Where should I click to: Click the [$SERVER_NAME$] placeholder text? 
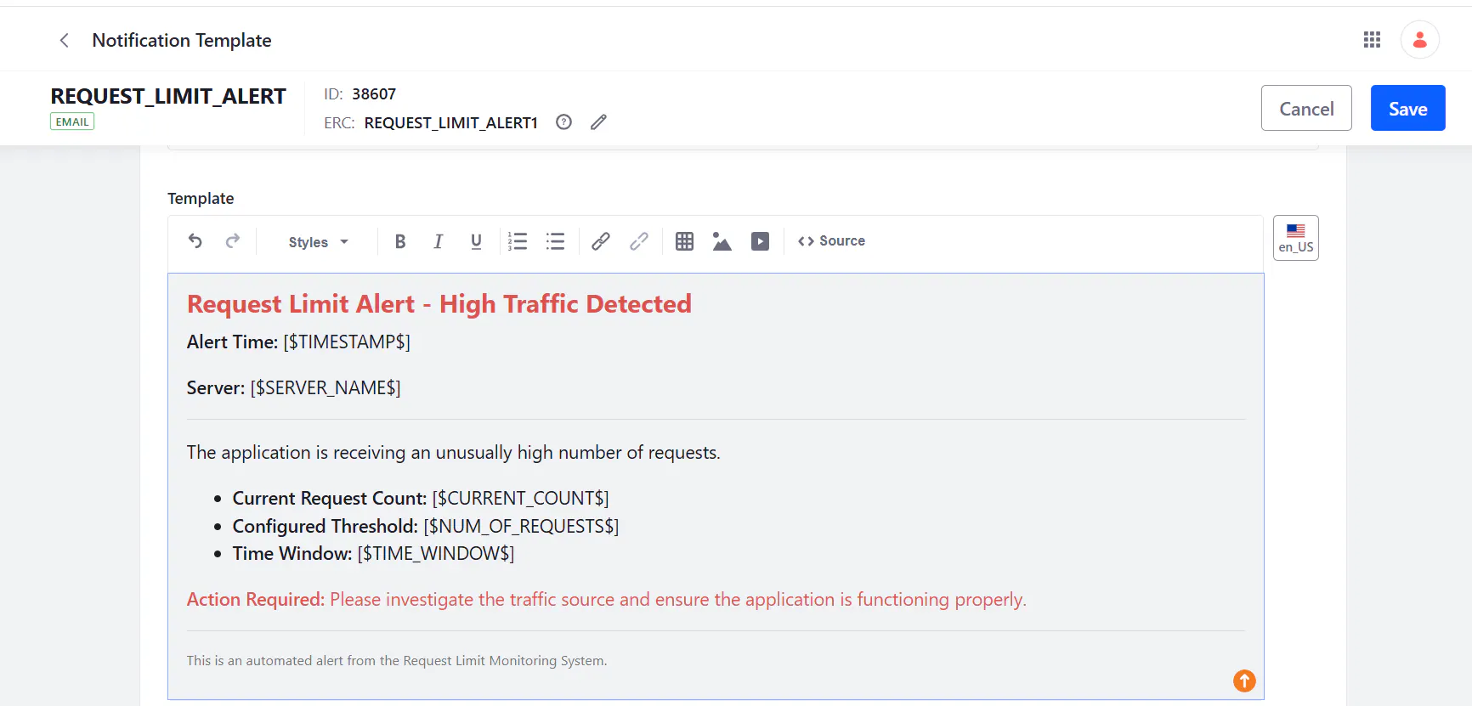(x=326, y=388)
